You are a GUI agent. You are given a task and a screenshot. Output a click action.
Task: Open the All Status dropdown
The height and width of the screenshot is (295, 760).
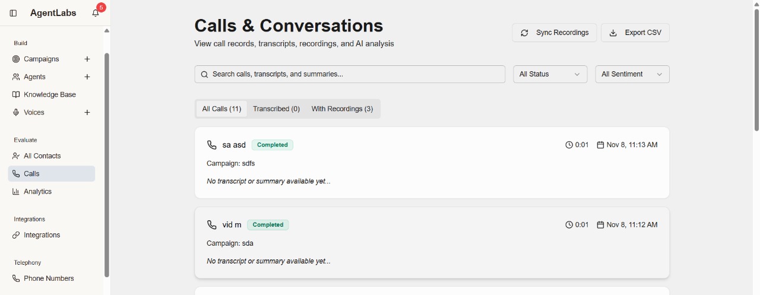pos(550,74)
